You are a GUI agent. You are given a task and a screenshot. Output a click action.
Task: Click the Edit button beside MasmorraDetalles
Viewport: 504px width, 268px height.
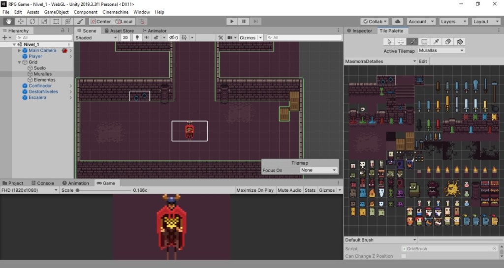point(423,61)
